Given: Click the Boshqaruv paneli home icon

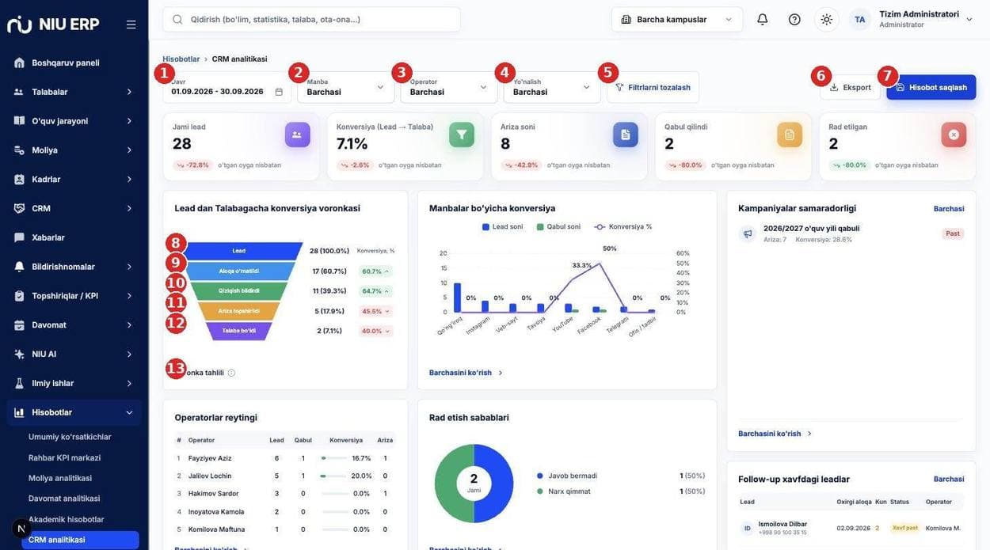Looking at the screenshot, I should (19, 63).
